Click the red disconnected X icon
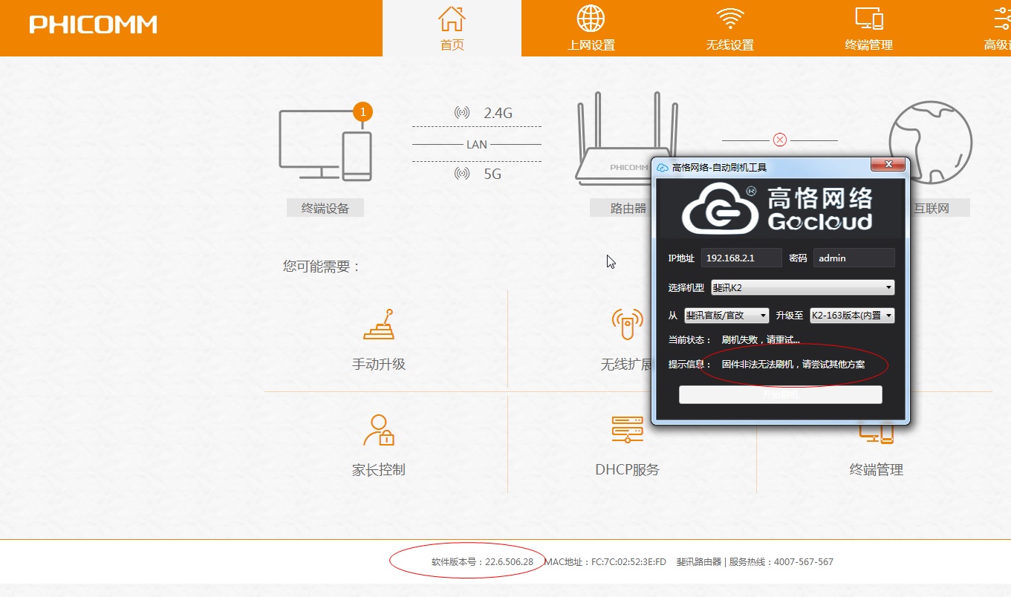This screenshot has width=1011, height=597. coord(779,140)
